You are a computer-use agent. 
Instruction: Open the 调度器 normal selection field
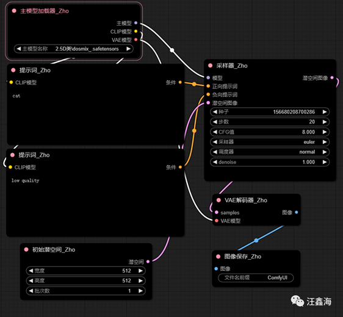270,152
